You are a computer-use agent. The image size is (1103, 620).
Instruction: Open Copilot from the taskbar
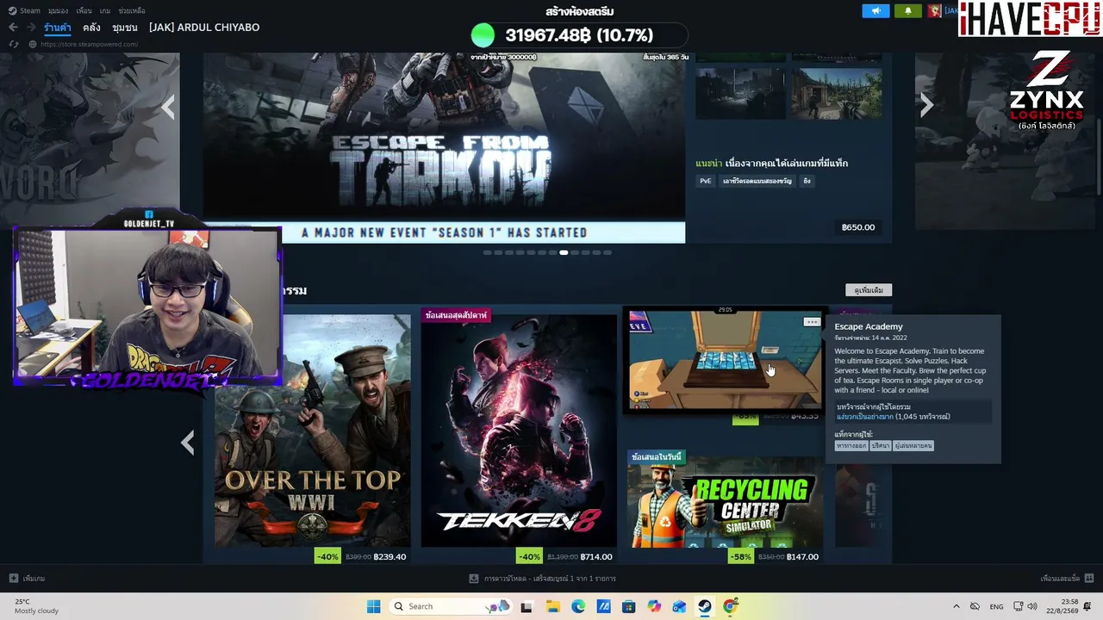[654, 606]
